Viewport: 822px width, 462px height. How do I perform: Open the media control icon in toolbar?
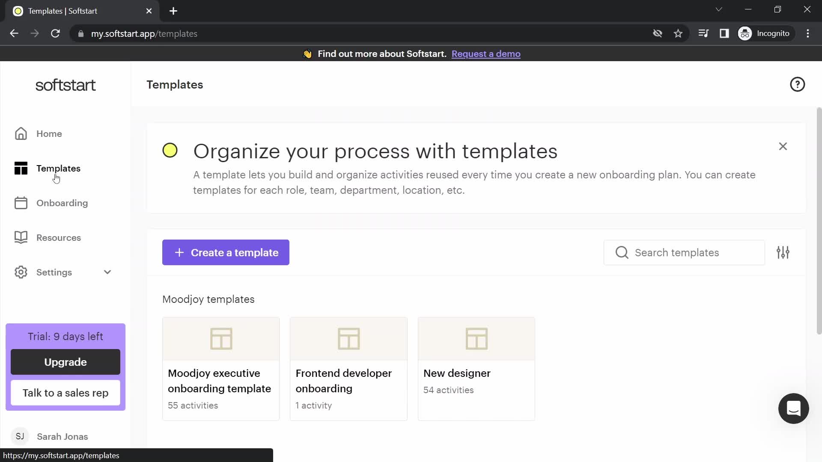[703, 33]
